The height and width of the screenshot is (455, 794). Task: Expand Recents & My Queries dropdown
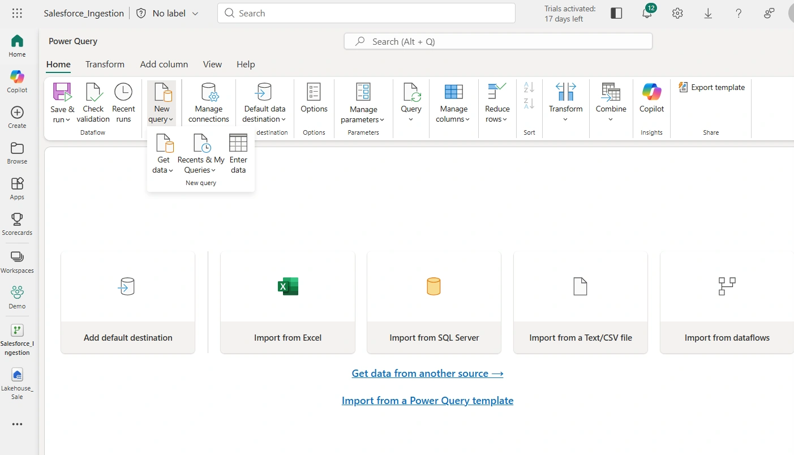pos(201,154)
